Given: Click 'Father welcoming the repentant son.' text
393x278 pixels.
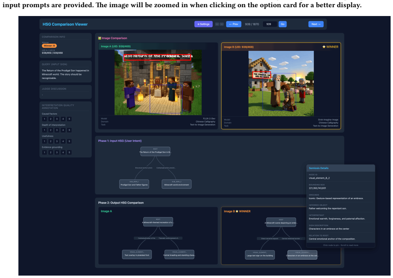Looking at the screenshot, I should (328, 208).
